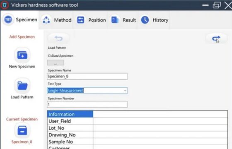Click the New Specimen icon
The image size is (232, 149).
pos(22,55)
